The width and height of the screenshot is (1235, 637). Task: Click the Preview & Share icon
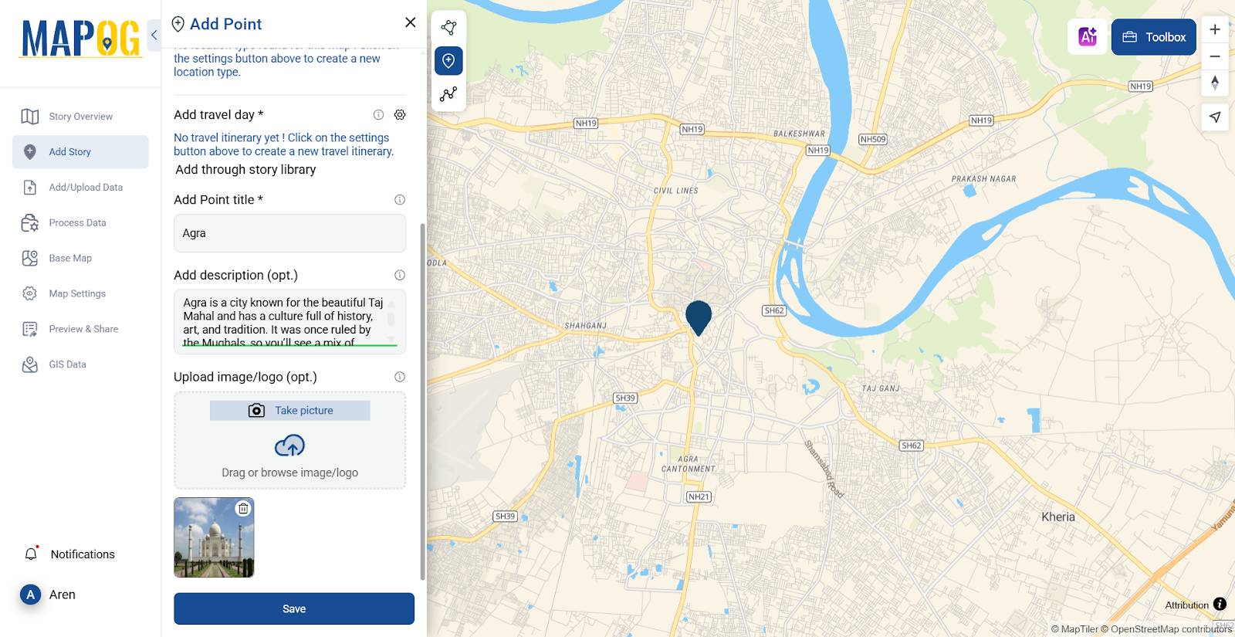(x=30, y=330)
